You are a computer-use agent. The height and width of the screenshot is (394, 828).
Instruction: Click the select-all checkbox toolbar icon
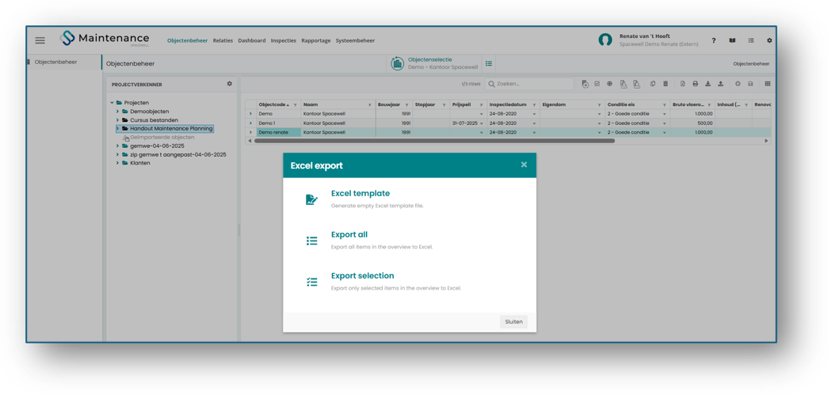(597, 84)
